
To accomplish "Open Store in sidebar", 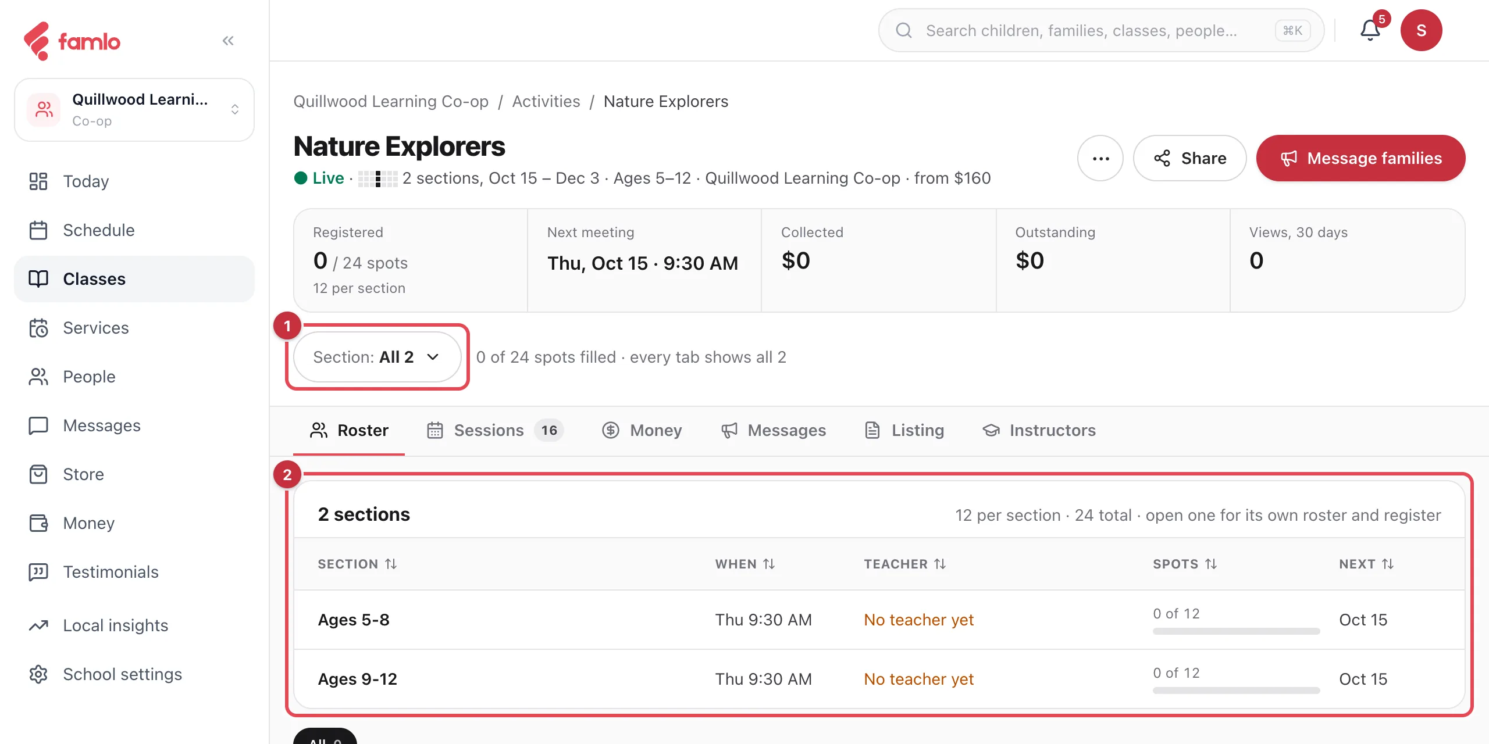I will [x=134, y=474].
